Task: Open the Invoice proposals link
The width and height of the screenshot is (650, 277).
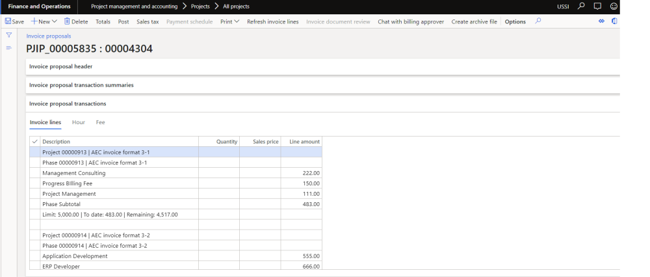Action: coord(49,36)
